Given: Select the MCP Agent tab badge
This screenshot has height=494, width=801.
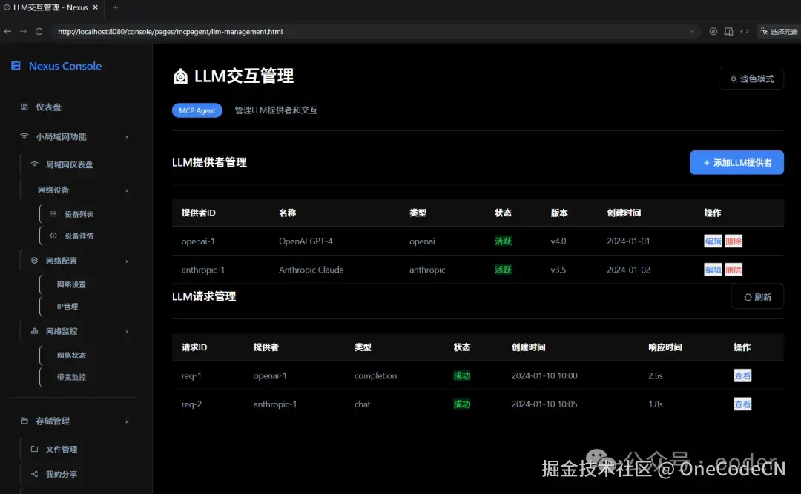Looking at the screenshot, I should 197,110.
